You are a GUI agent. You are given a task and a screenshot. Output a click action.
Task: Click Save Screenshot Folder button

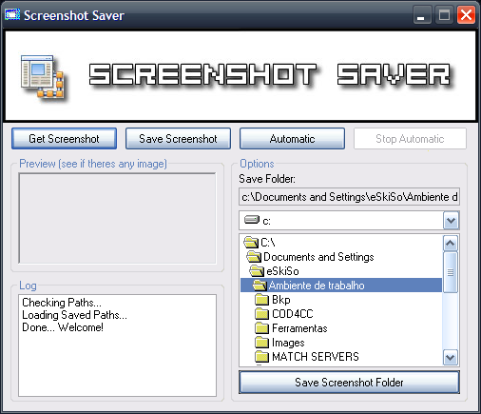tap(349, 383)
